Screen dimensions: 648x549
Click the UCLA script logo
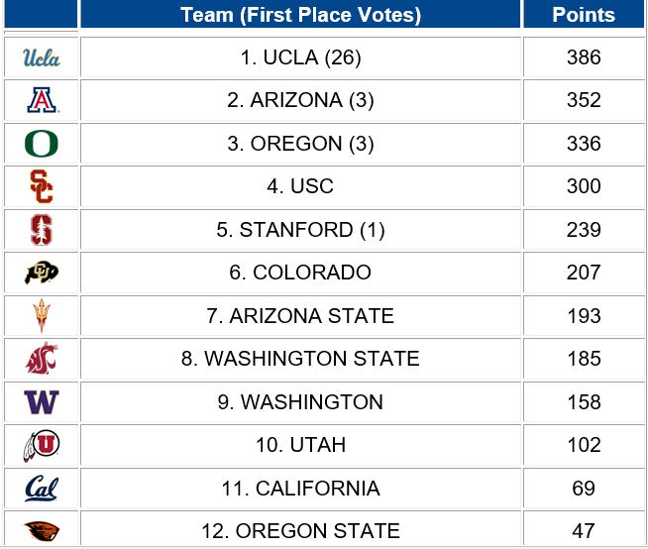(42, 57)
